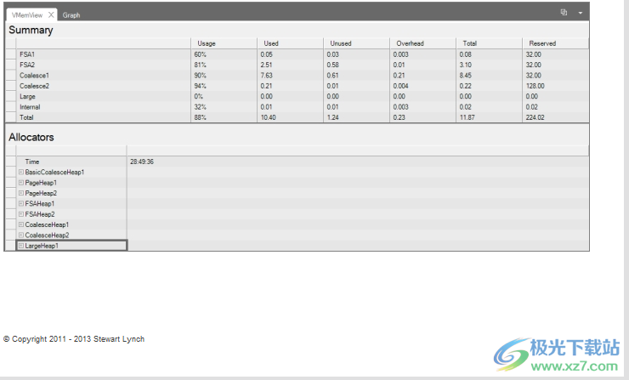Viewport: 629px width, 380px height.
Task: Expand the FSAHeap2 allocator
Action: 21,214
